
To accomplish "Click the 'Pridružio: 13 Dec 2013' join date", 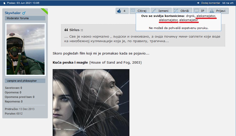I will coord(19,109).
